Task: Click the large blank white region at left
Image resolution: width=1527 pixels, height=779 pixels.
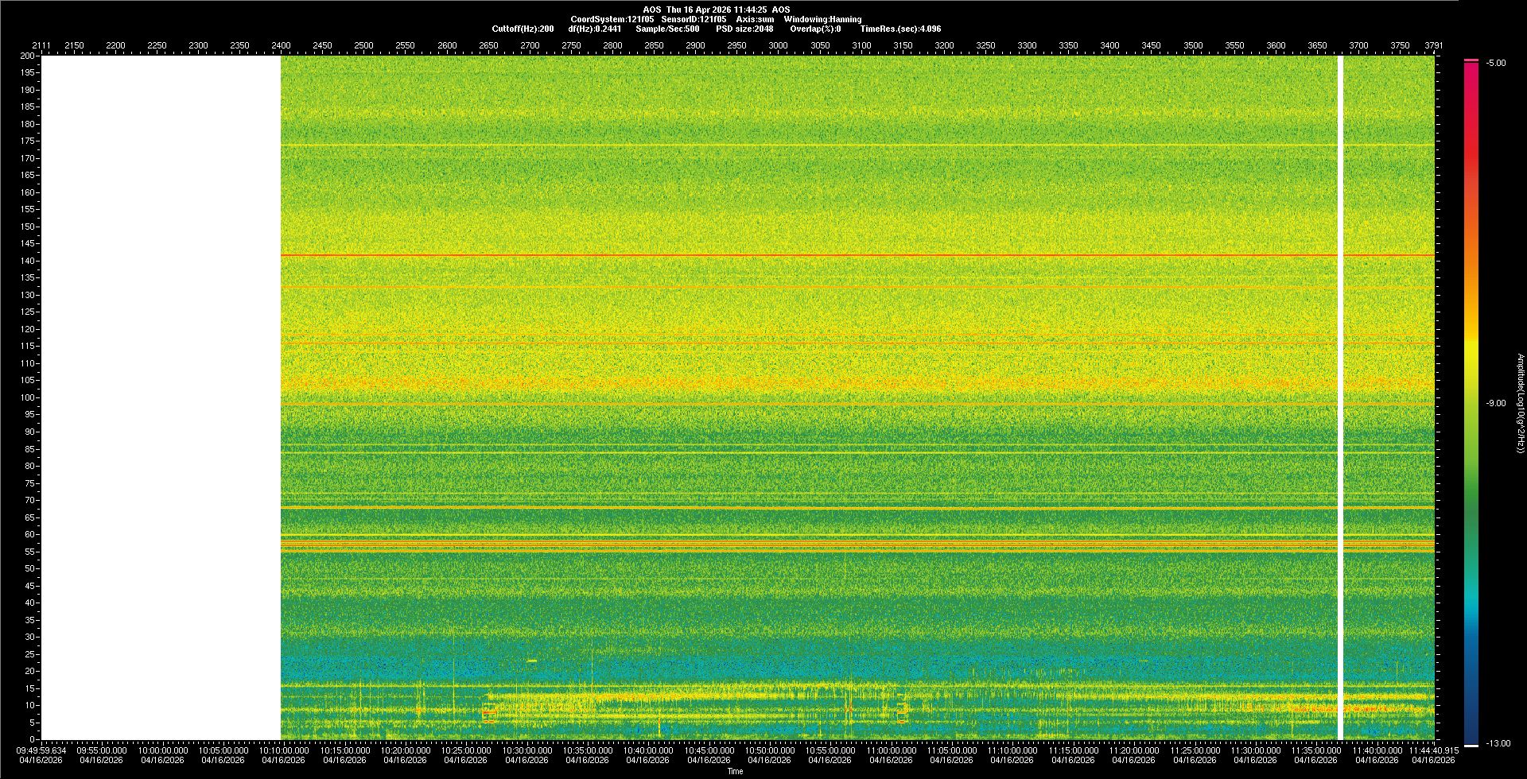Action: click(161, 397)
